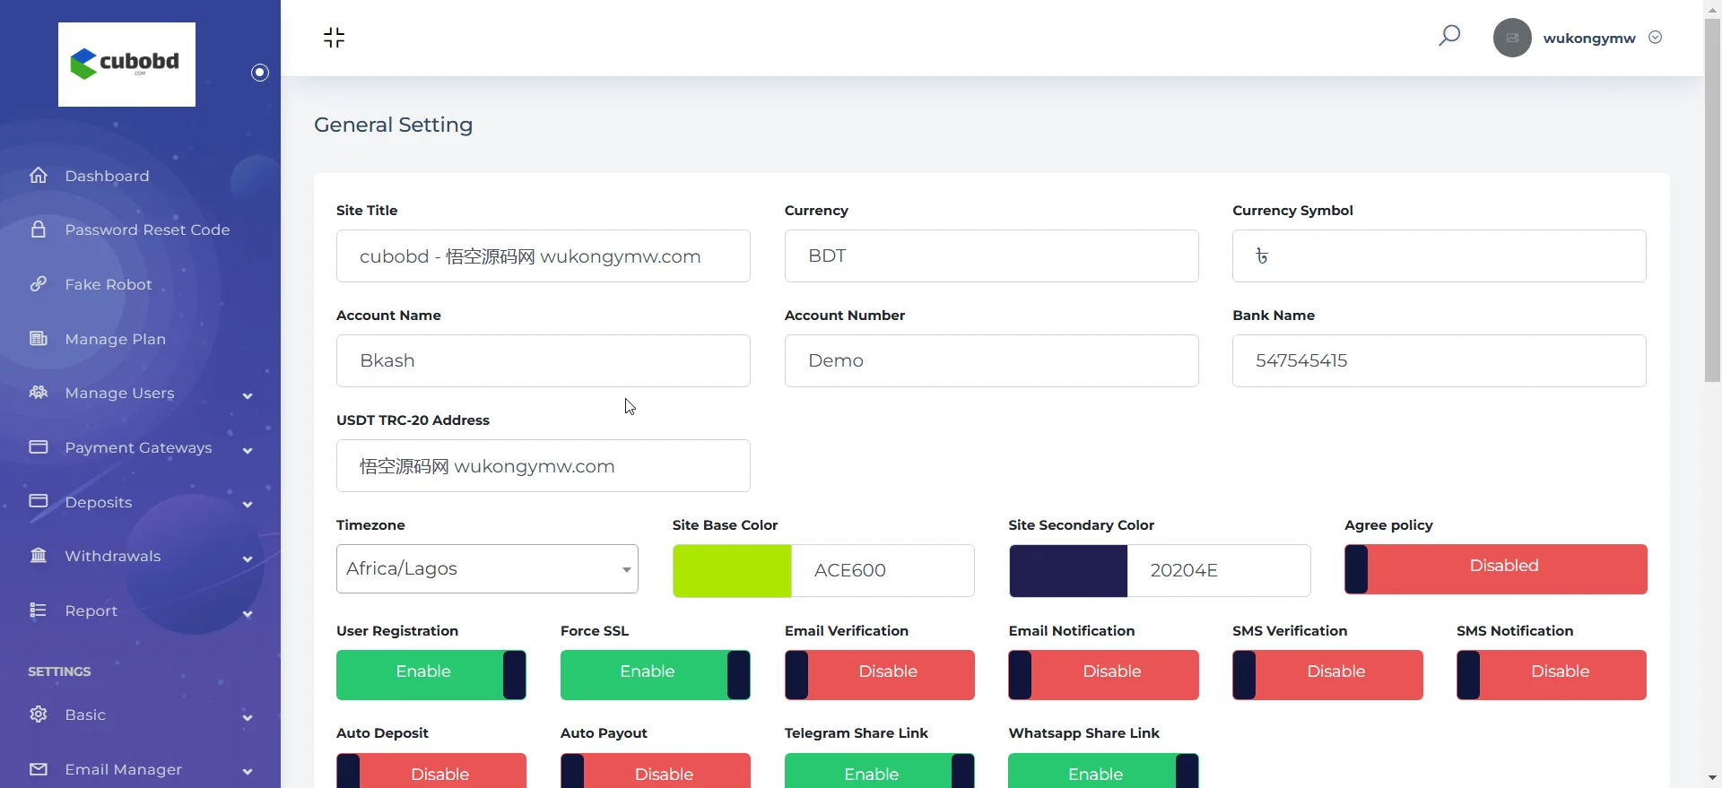
Task: Toggle the Email Verification switch
Action: pyautogui.click(x=879, y=674)
